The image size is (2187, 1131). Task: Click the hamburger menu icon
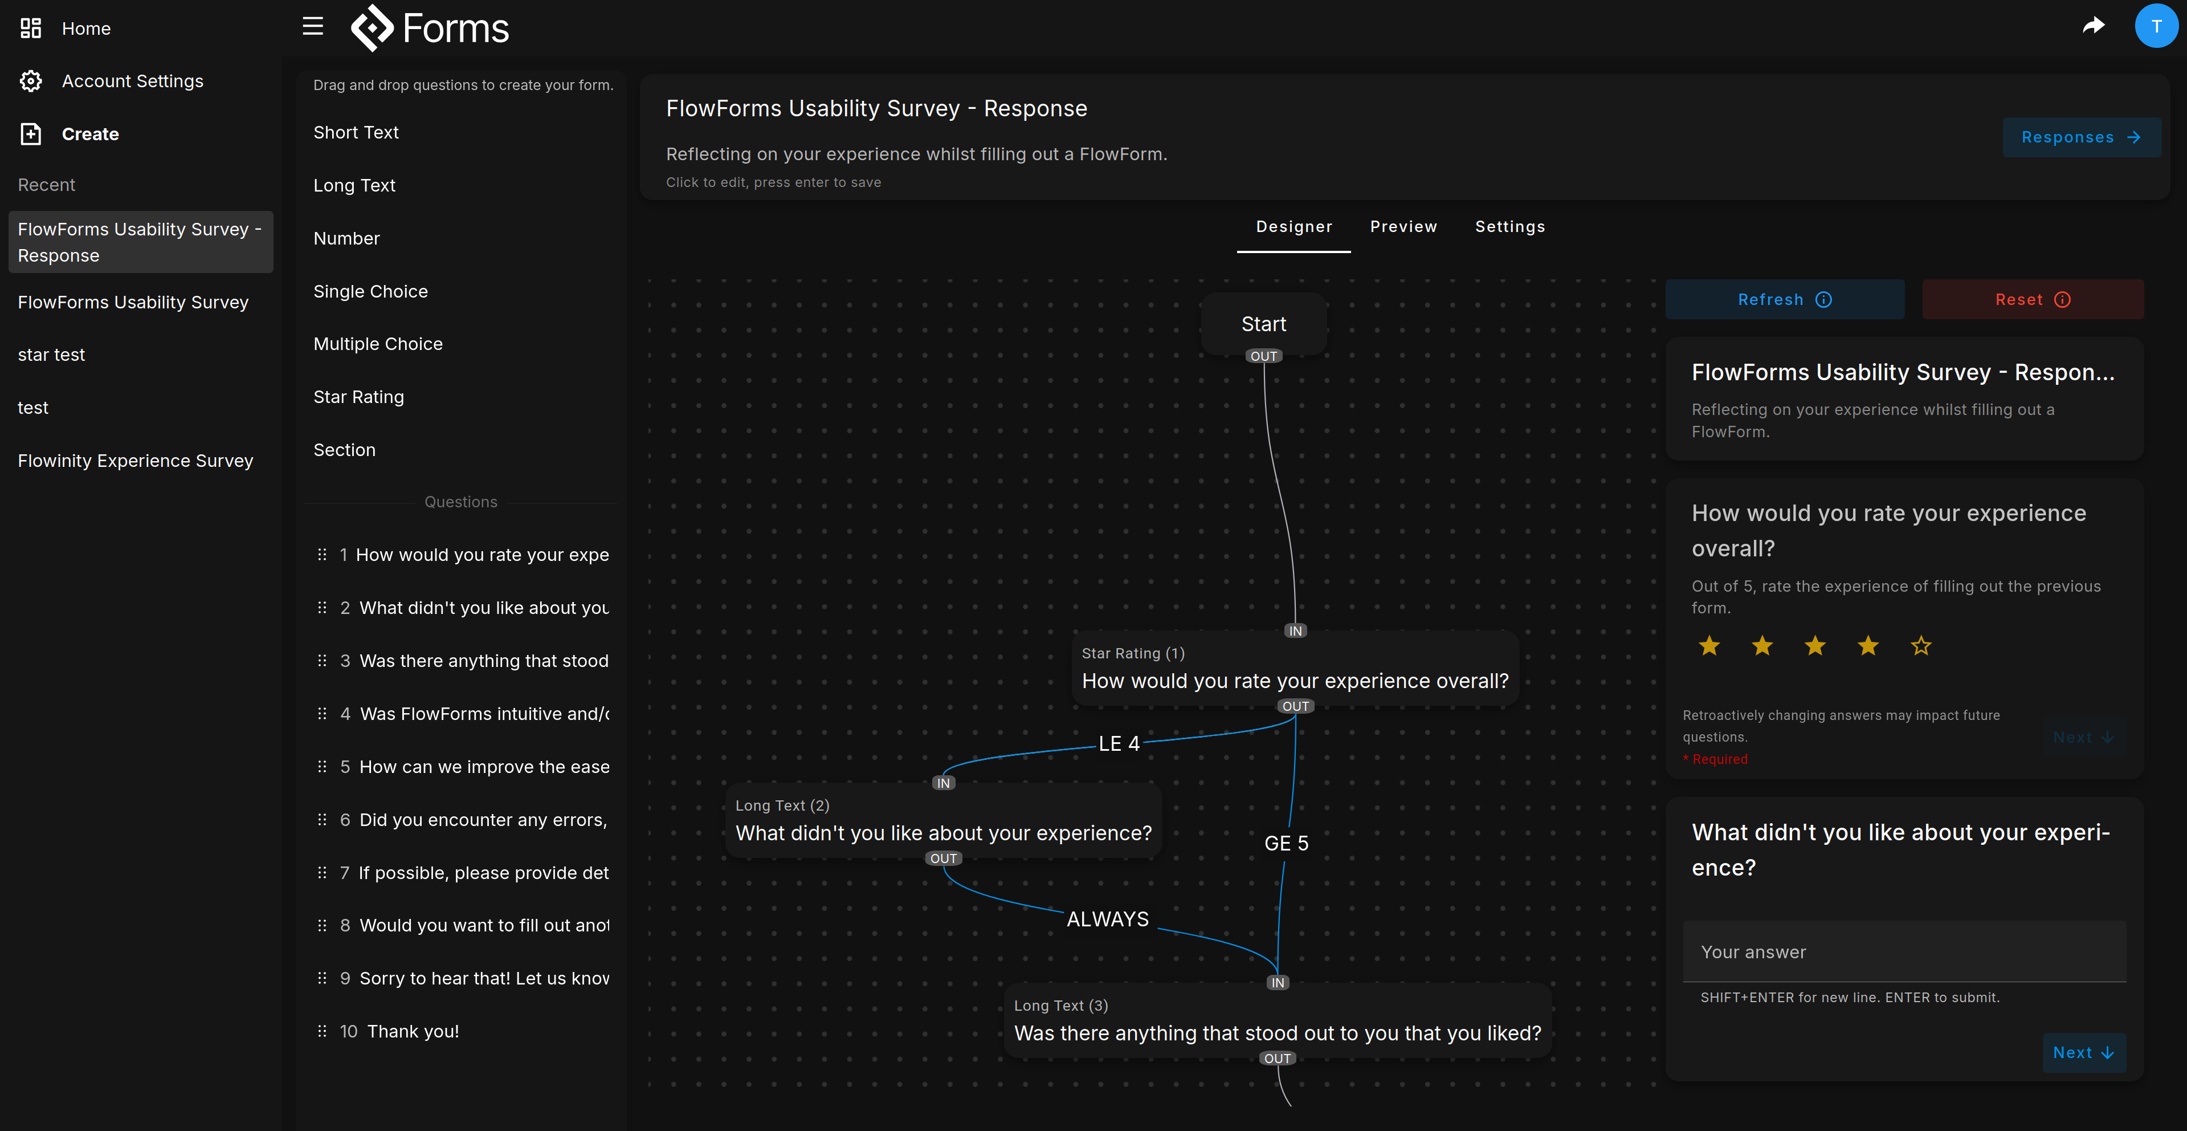(312, 26)
